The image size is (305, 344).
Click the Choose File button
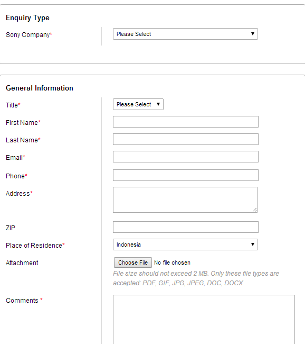pos(133,262)
